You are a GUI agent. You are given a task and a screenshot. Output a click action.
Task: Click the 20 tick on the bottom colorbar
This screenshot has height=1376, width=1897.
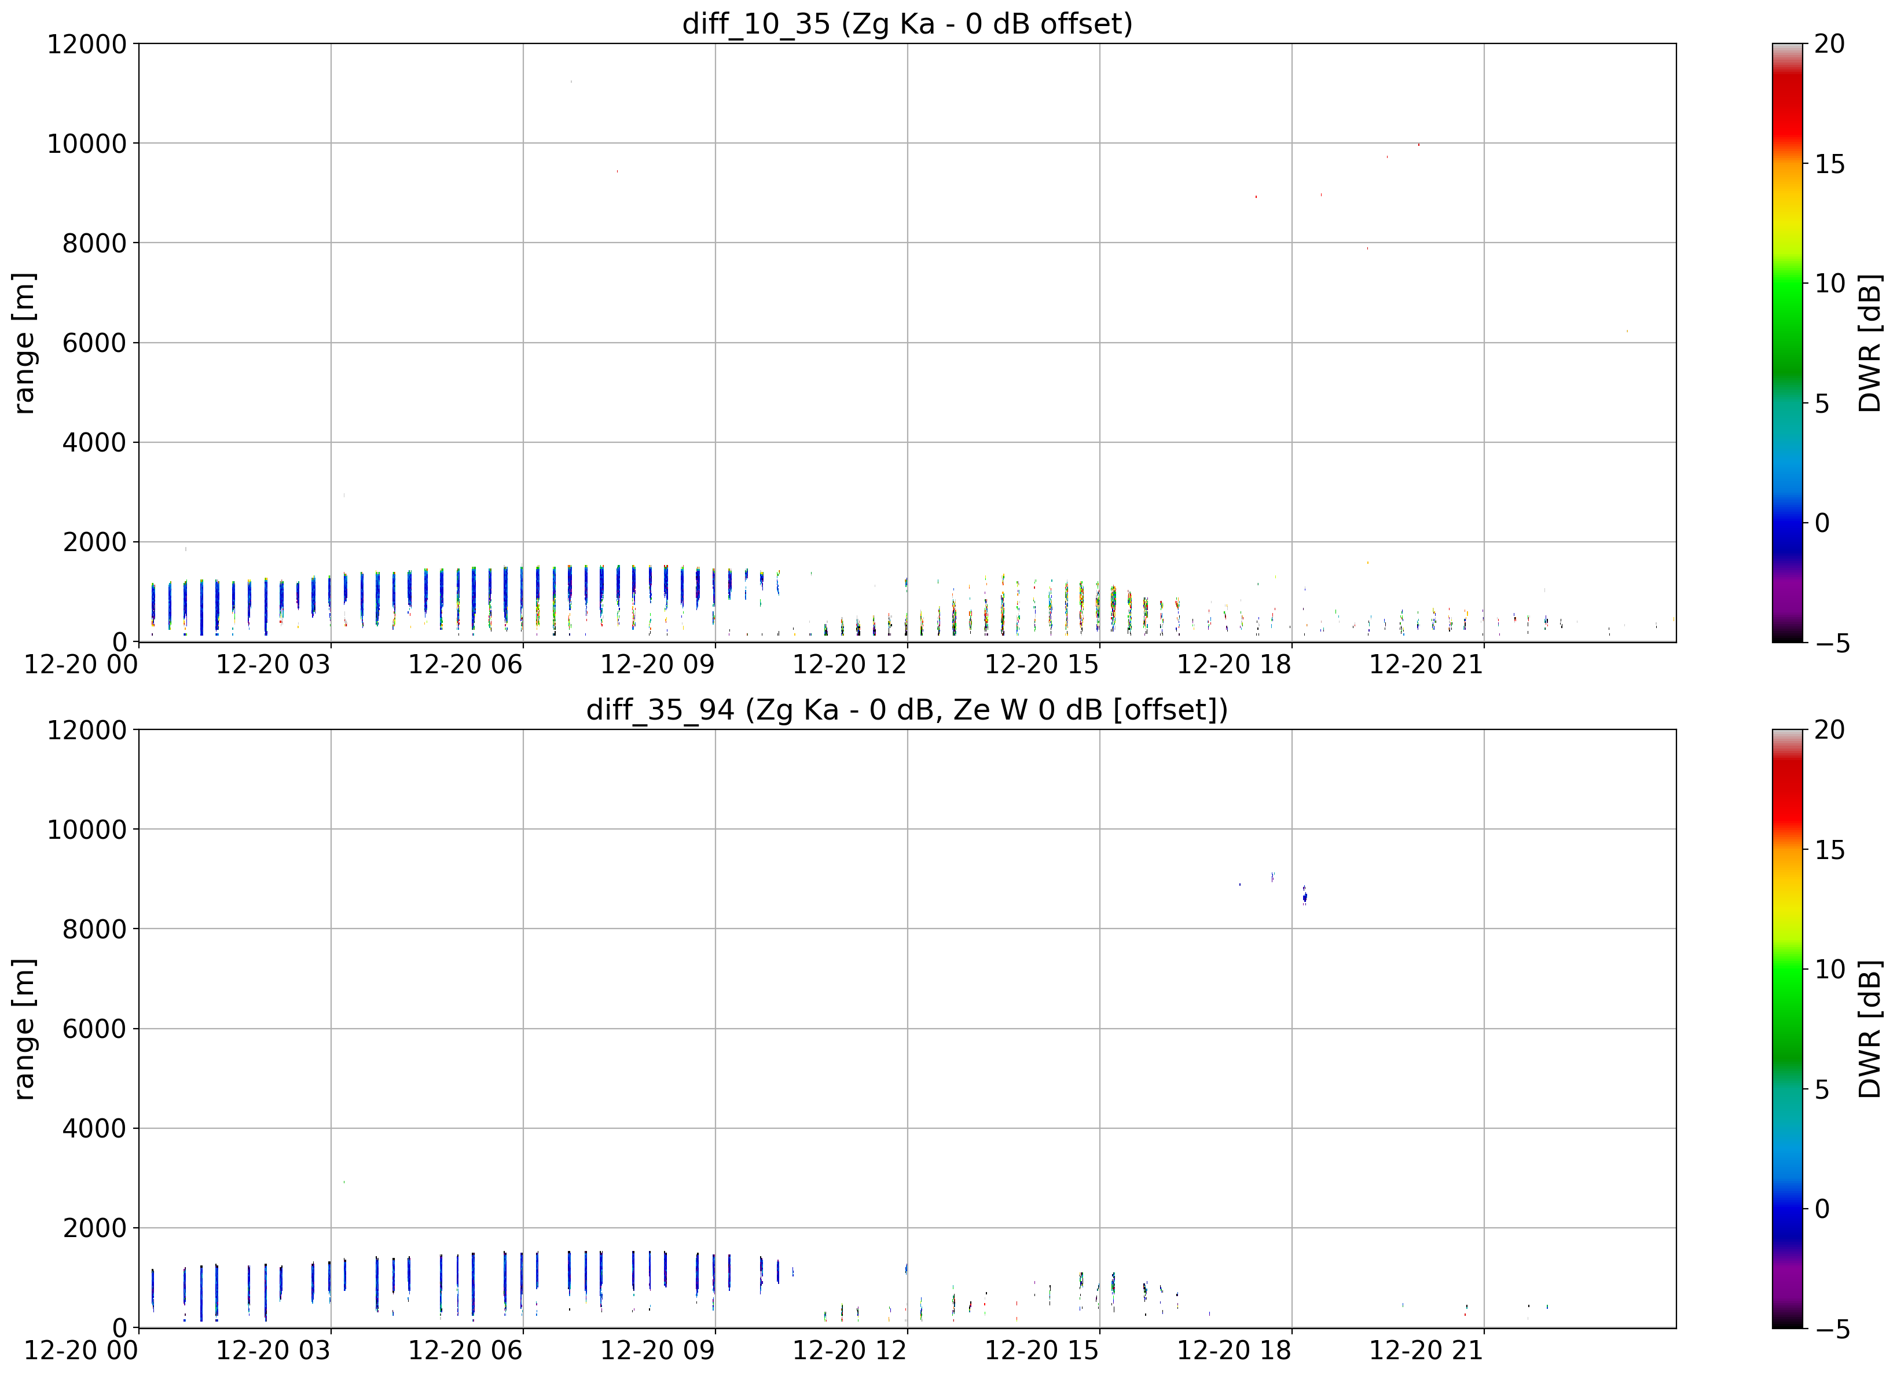[1829, 730]
